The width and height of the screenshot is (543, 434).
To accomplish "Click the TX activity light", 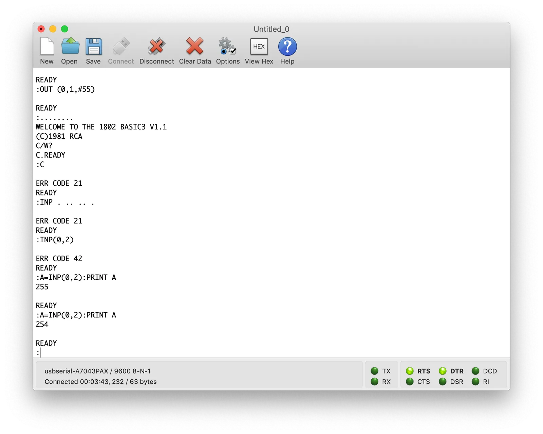I will [374, 371].
